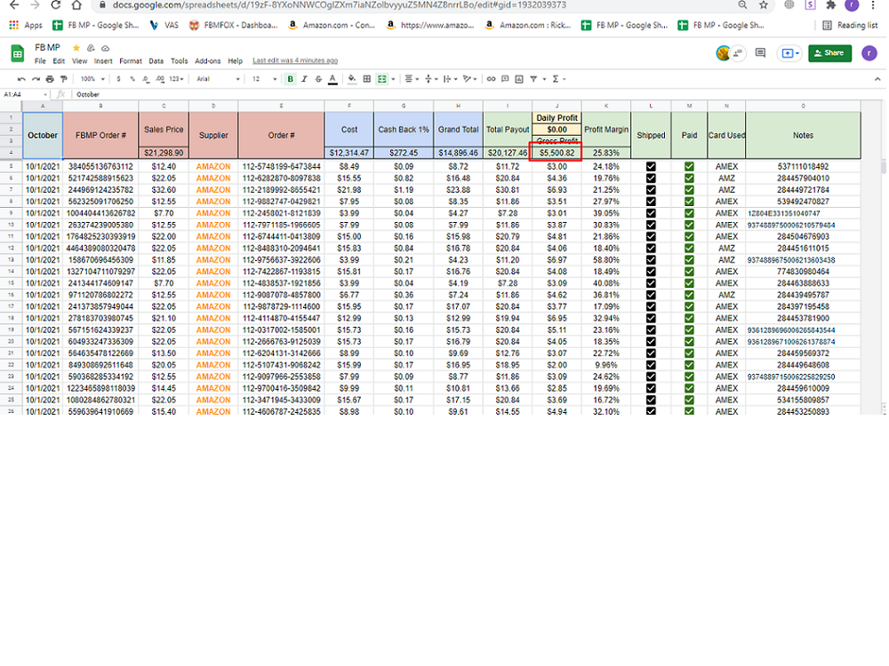Uncheck Paid for order 244969124235782
Viewport: 889px width, 666px height.
click(689, 190)
